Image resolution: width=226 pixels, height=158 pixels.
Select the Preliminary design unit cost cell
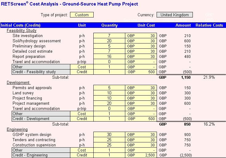tap(141, 46)
